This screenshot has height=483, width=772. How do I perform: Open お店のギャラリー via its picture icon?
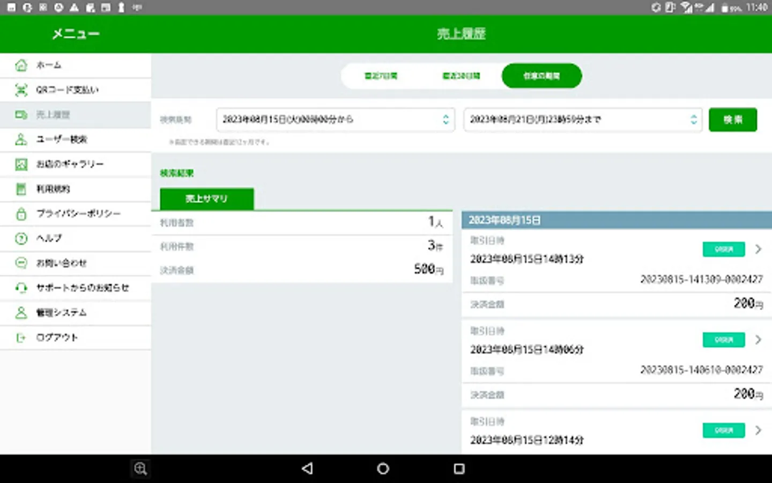(x=21, y=164)
